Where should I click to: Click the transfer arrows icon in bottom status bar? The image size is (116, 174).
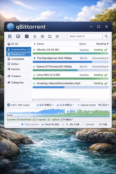(x=63, y=124)
